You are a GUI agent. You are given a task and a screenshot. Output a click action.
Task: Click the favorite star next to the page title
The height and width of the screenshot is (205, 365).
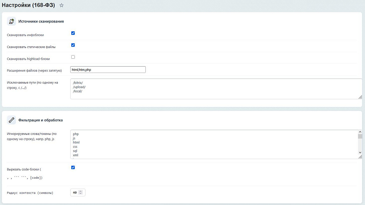[61, 5]
